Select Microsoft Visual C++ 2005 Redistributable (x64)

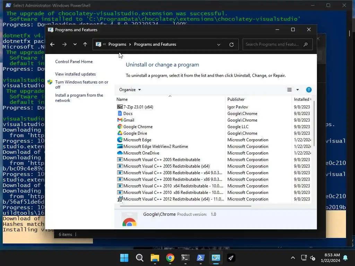tap(166, 166)
